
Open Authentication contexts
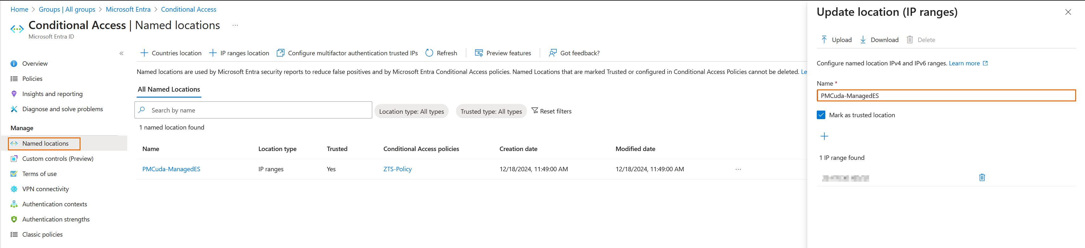click(x=54, y=204)
